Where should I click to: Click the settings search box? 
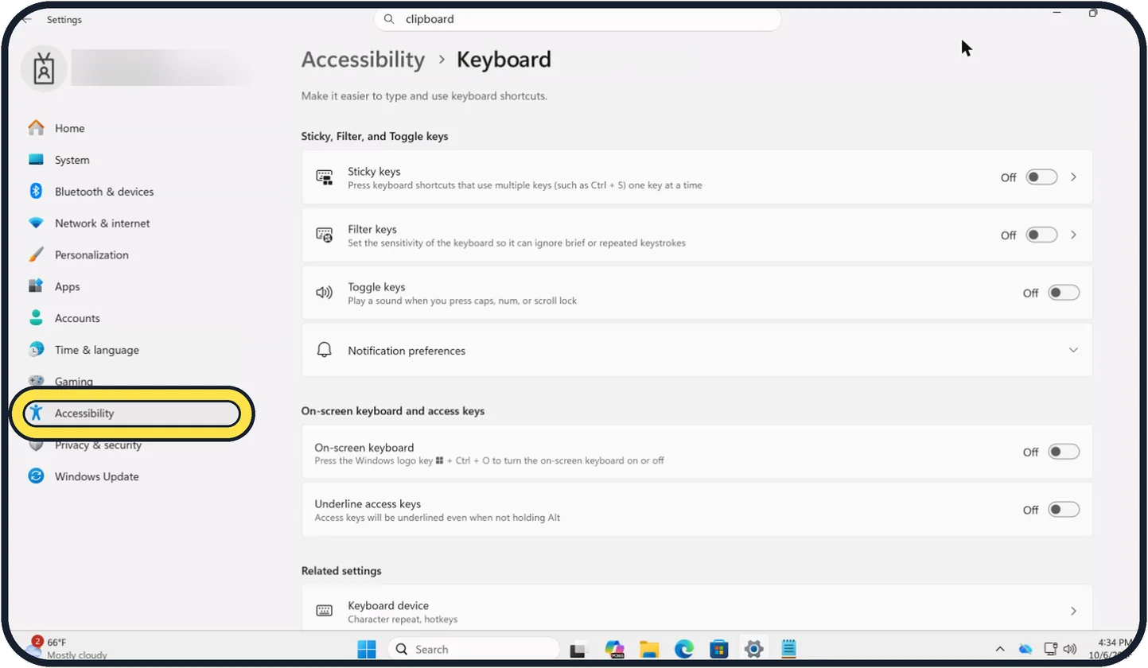pos(578,19)
